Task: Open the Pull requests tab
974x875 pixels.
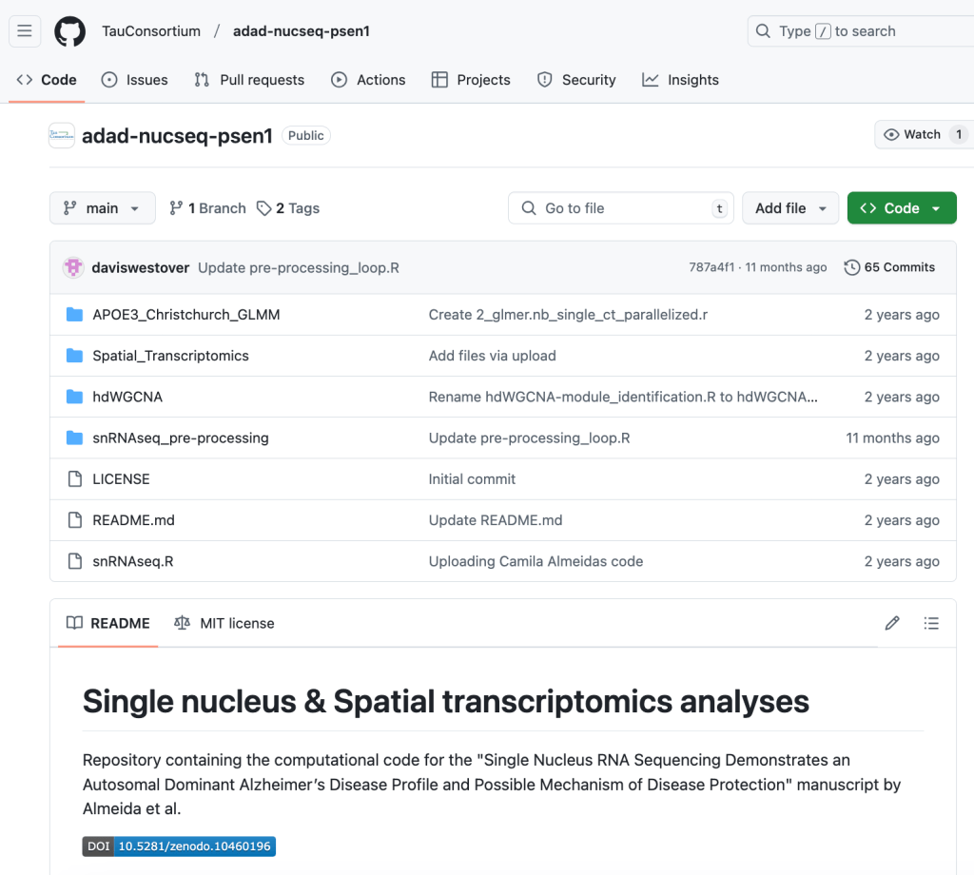Action: point(249,80)
